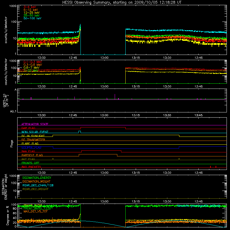Choose the 0.8-7 MeV legend label
The width and height of the screenshot is (230, 230).
pos(31,68)
